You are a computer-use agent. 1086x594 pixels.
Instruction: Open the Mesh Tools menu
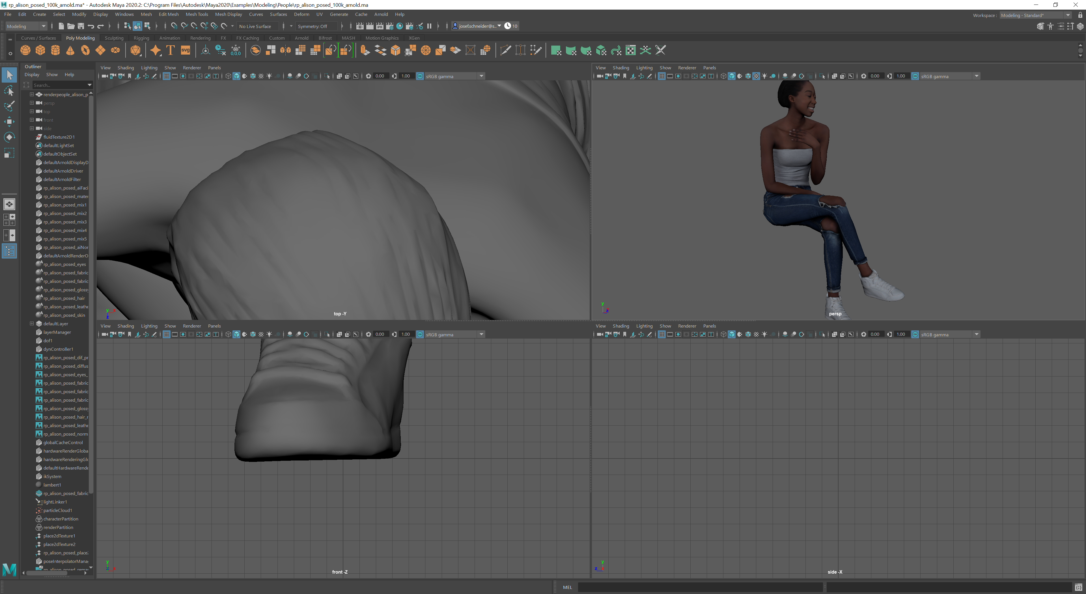[197, 14]
